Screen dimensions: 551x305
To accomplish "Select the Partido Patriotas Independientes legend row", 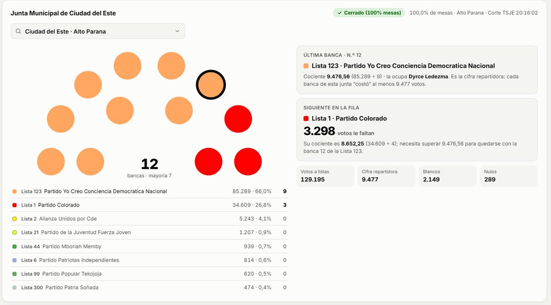I will click(x=149, y=260).
